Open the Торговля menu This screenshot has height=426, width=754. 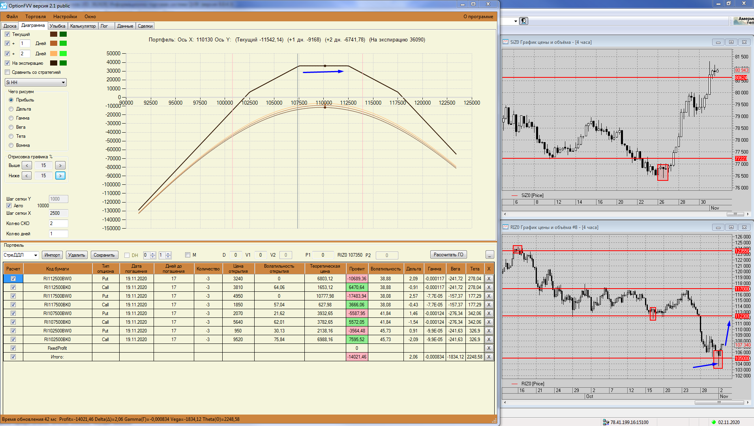pos(36,17)
